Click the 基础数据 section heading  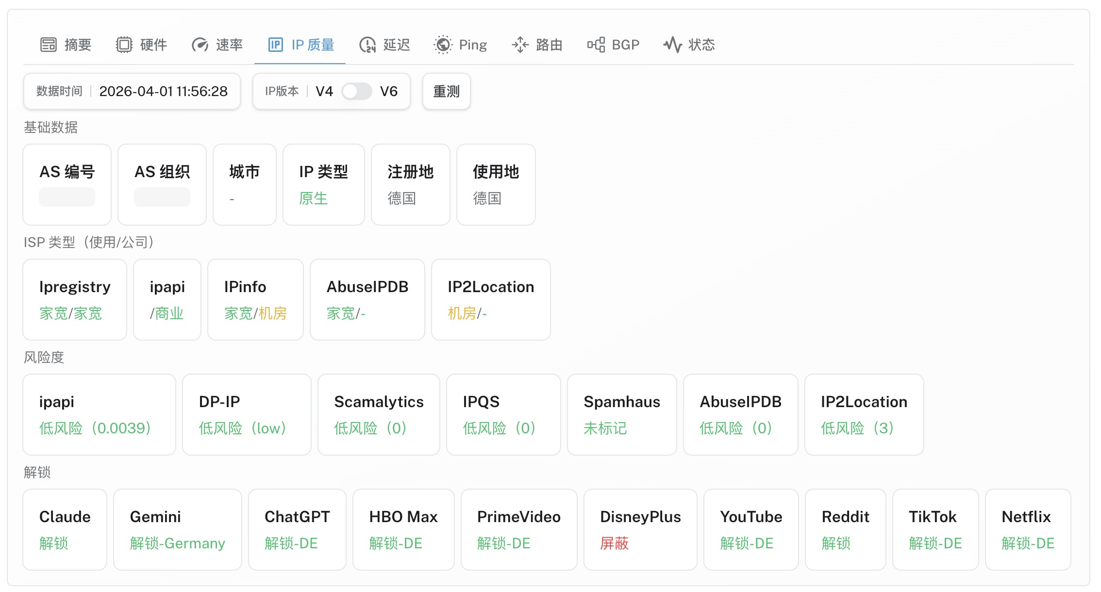coord(51,127)
